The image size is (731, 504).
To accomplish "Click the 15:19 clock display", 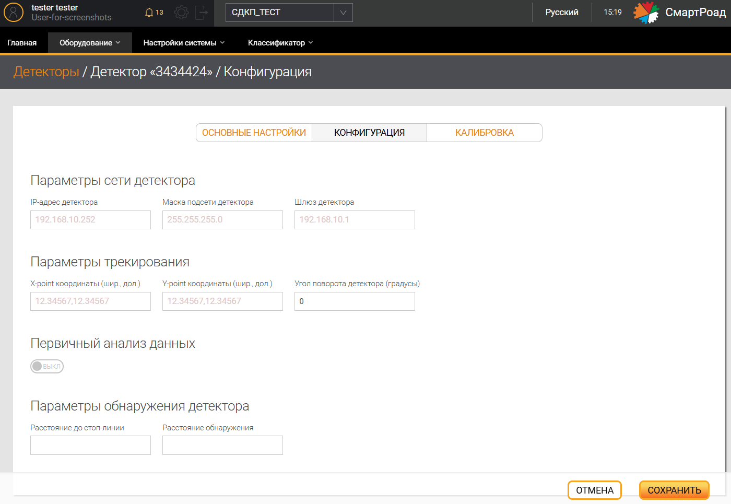I will coord(612,12).
